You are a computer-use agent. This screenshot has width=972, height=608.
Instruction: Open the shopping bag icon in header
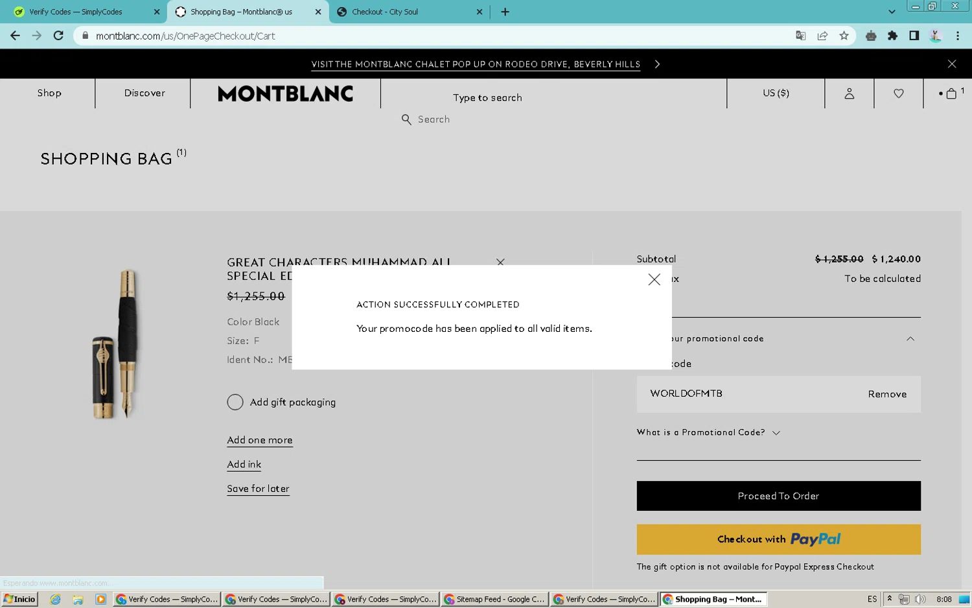(951, 93)
